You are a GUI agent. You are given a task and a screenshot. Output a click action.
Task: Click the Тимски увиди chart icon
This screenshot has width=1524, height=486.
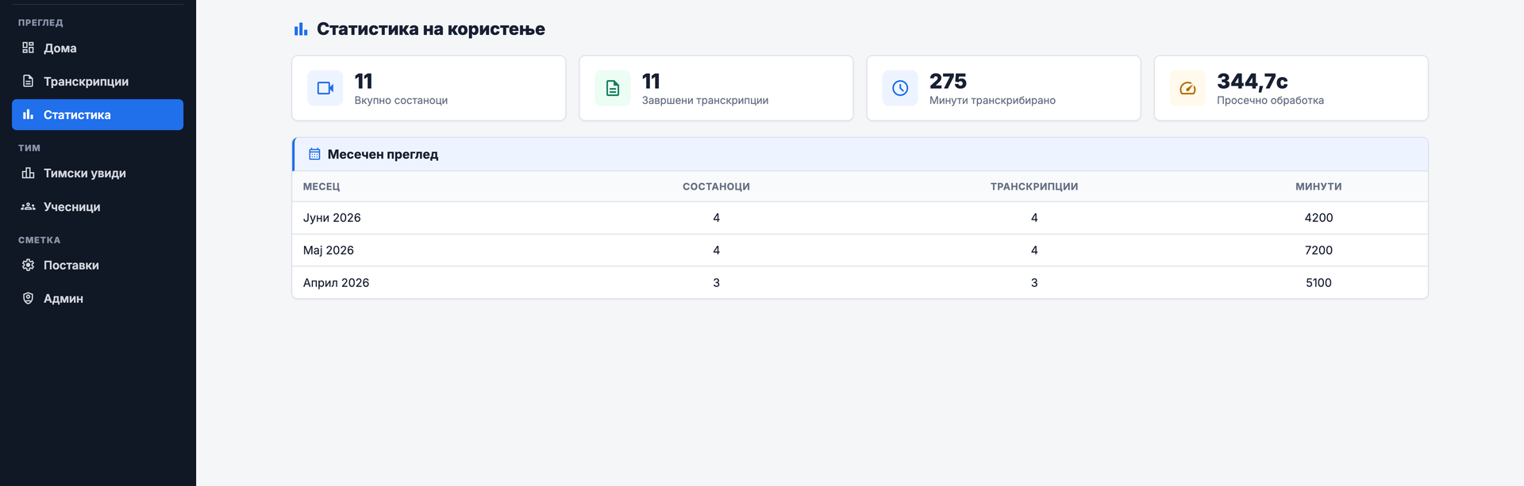click(28, 173)
